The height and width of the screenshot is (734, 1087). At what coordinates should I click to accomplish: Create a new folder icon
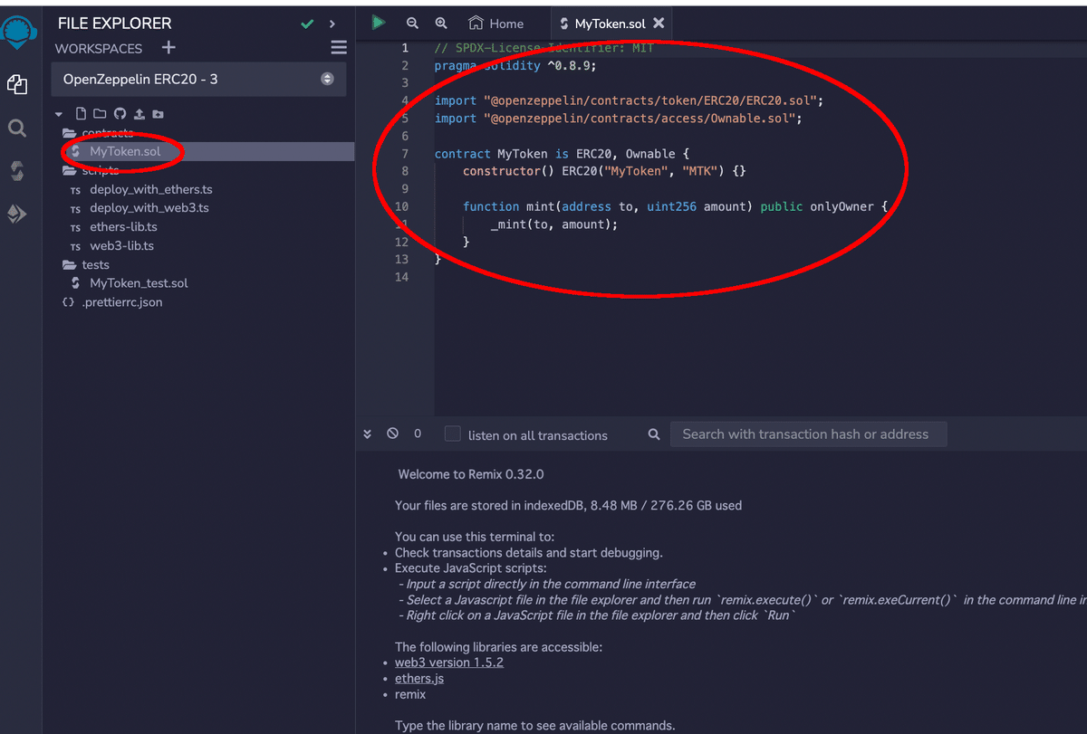(100, 114)
